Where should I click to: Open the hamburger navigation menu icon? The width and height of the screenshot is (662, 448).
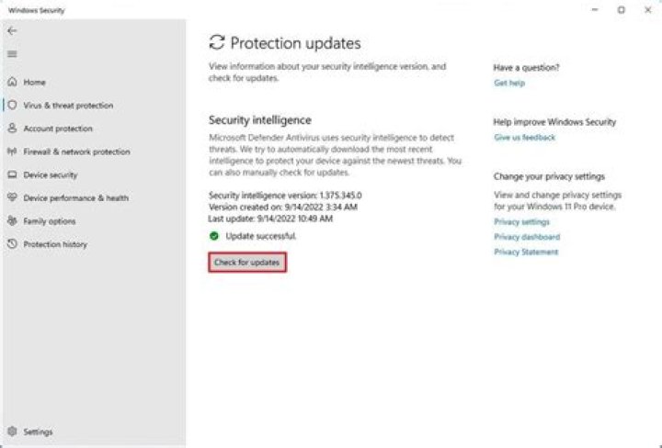(12, 54)
